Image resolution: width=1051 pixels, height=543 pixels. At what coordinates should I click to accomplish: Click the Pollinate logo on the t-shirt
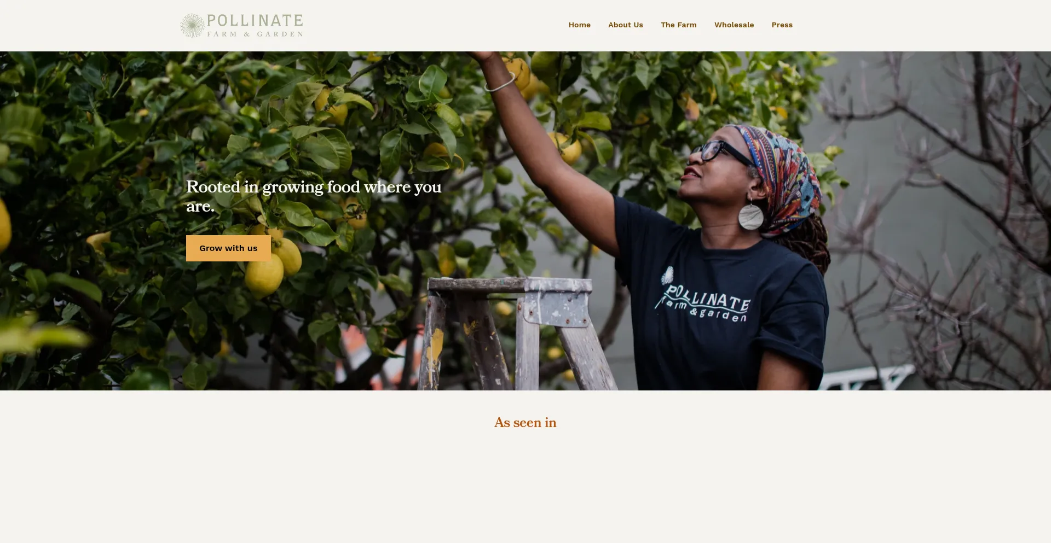click(702, 296)
